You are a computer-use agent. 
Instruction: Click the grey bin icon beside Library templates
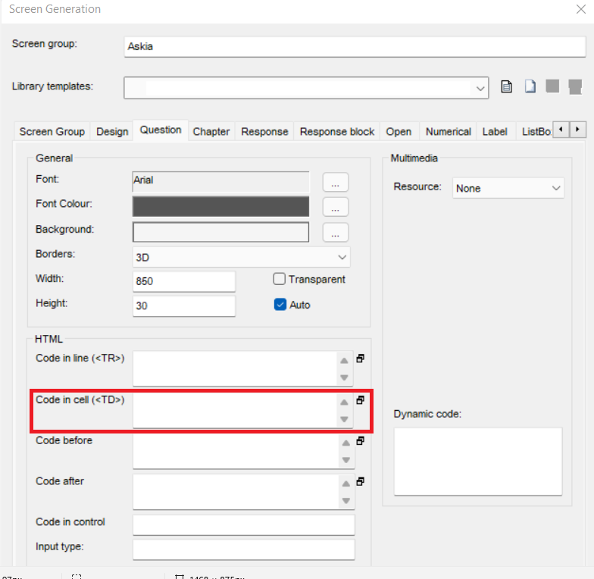click(x=575, y=86)
